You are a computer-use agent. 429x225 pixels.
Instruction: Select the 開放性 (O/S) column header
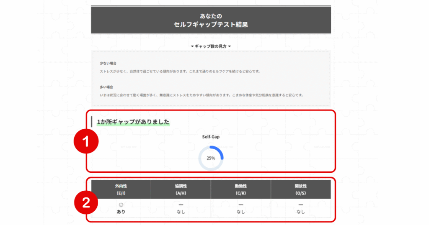[301, 189]
